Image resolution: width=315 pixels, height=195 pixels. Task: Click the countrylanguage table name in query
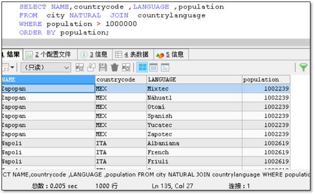point(171,16)
